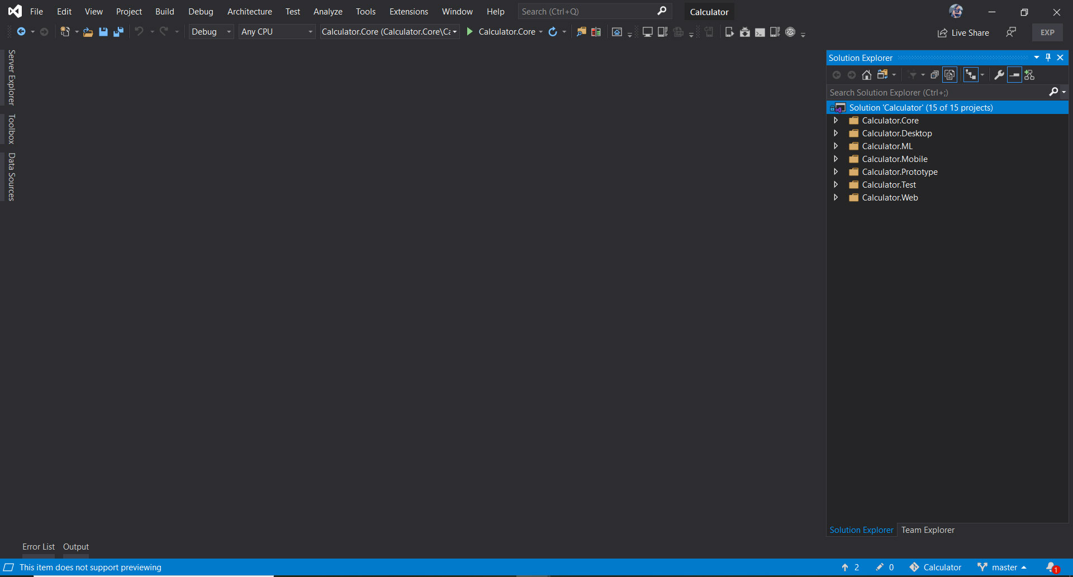The height and width of the screenshot is (577, 1073).
Task: Click inside the Search Solution Explorer field
Action: click(922, 92)
